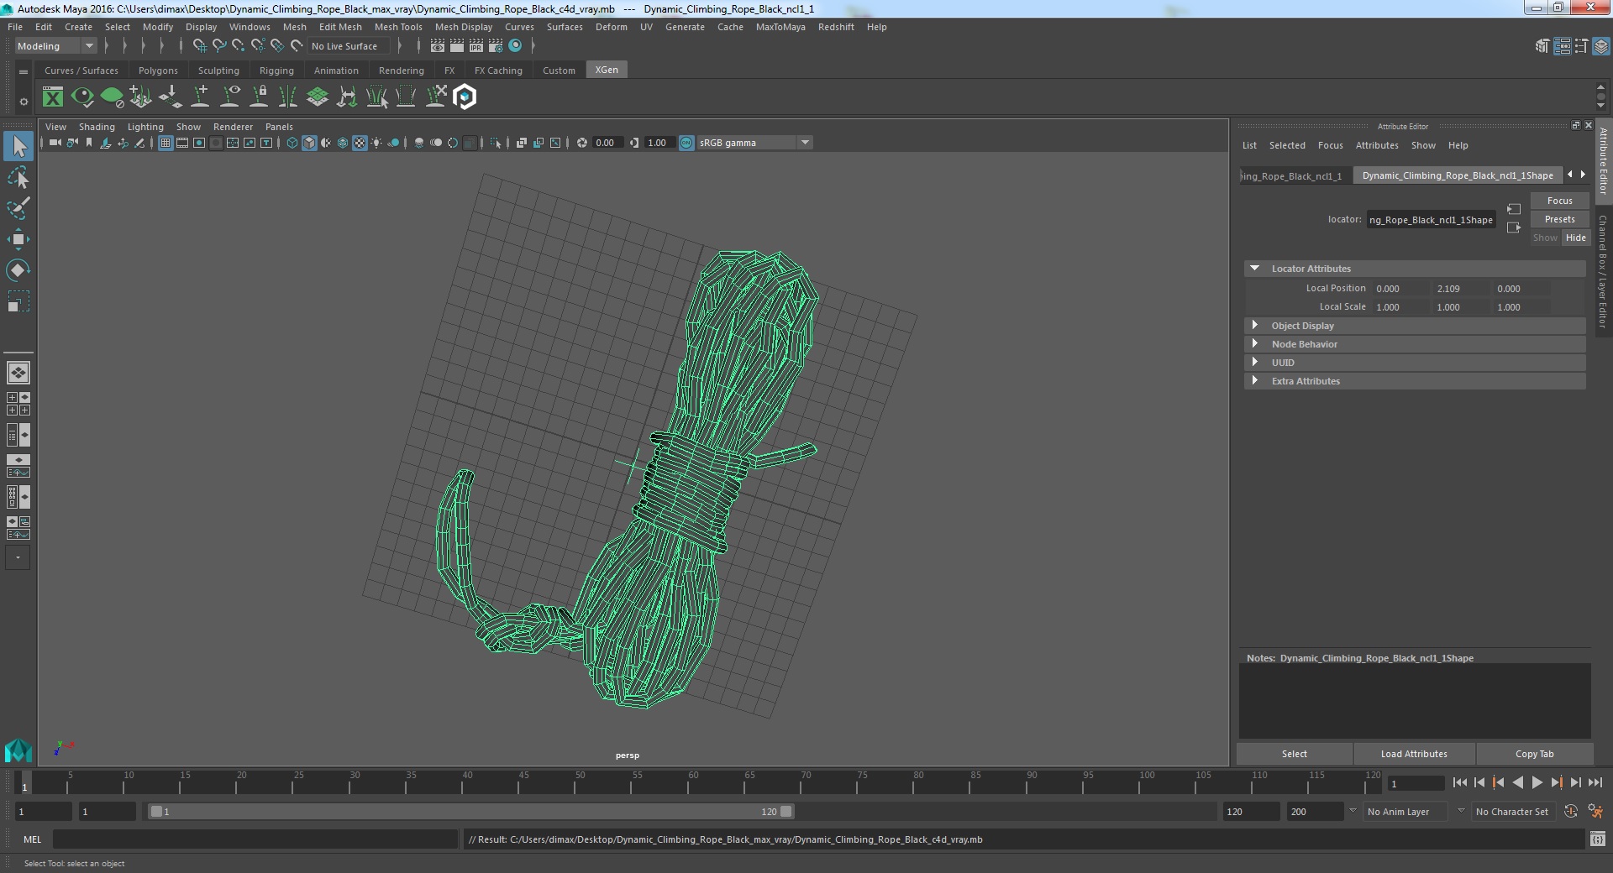The height and width of the screenshot is (873, 1613).
Task: Select Dynamic_Climbing_Rope_Black_ncl1_1Shape tab
Action: coord(1458,175)
